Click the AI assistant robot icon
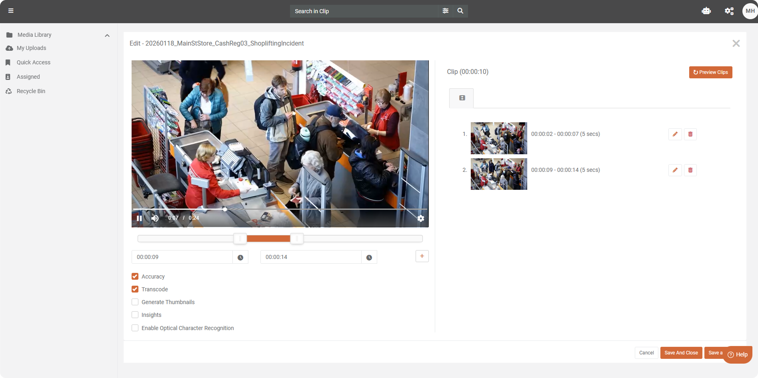Viewport: 758px width, 378px height. (x=706, y=11)
